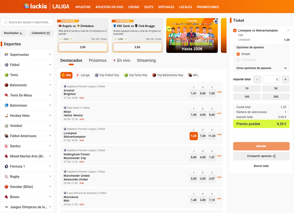294x213 pixels.
Task: Expand the Boxeo category chevron
Action: (x=50, y=197)
